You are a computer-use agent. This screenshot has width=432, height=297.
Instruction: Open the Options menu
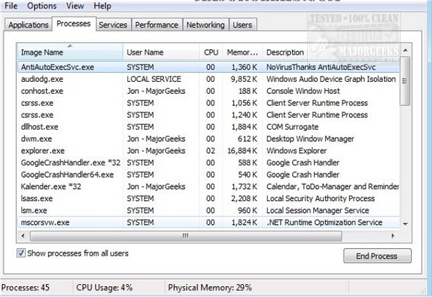tap(42, 5)
